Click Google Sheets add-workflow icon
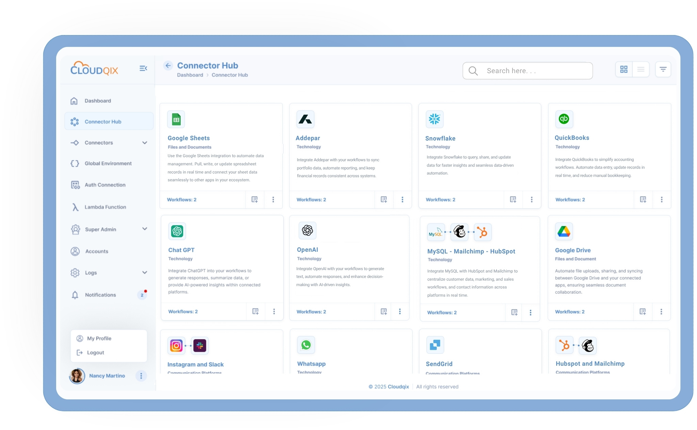697x430 pixels. coord(255,199)
